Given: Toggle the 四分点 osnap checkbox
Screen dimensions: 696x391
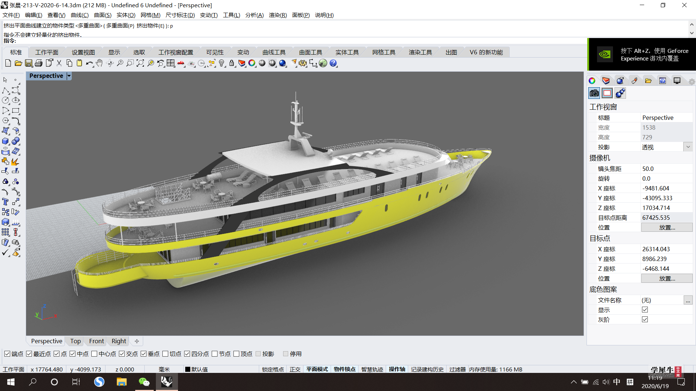Looking at the screenshot, I should pyautogui.click(x=187, y=354).
